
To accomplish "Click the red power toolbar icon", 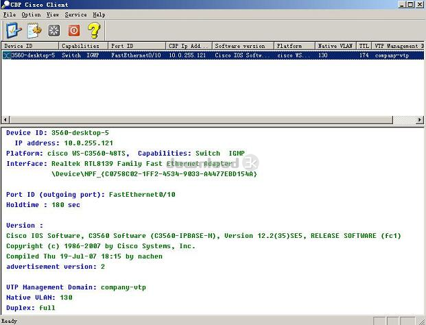I will click(x=73, y=30).
